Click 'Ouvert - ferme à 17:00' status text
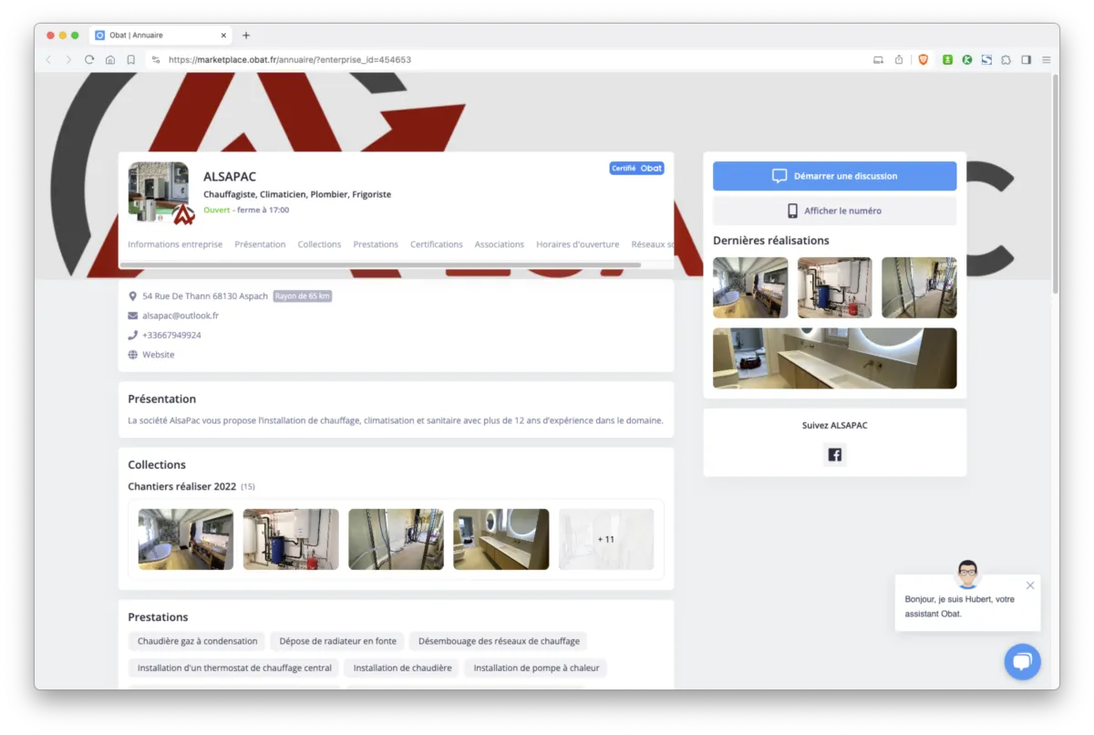 pyautogui.click(x=246, y=210)
